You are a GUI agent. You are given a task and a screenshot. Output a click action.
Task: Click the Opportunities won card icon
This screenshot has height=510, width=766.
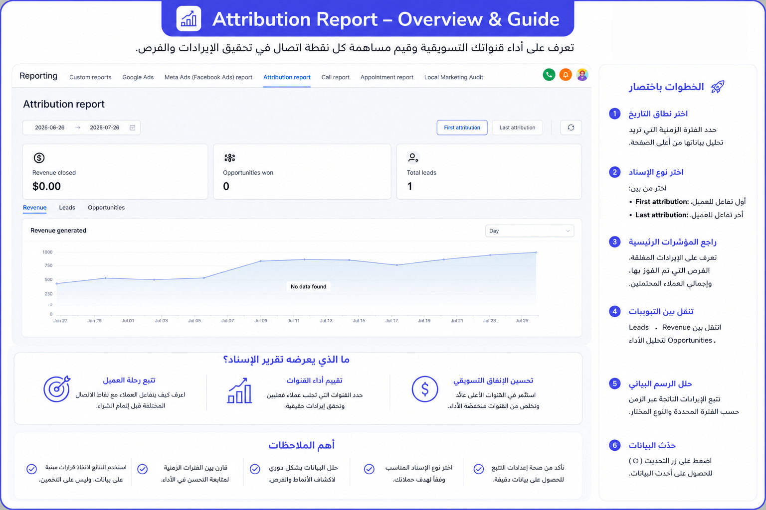[x=229, y=158]
